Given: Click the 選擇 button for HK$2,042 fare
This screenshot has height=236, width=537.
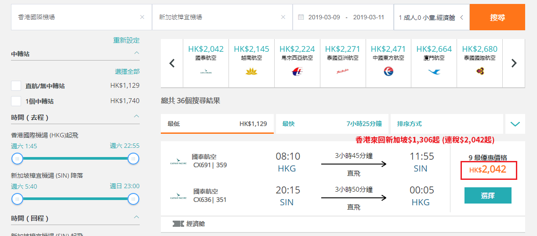Looking at the screenshot, I should point(488,195).
